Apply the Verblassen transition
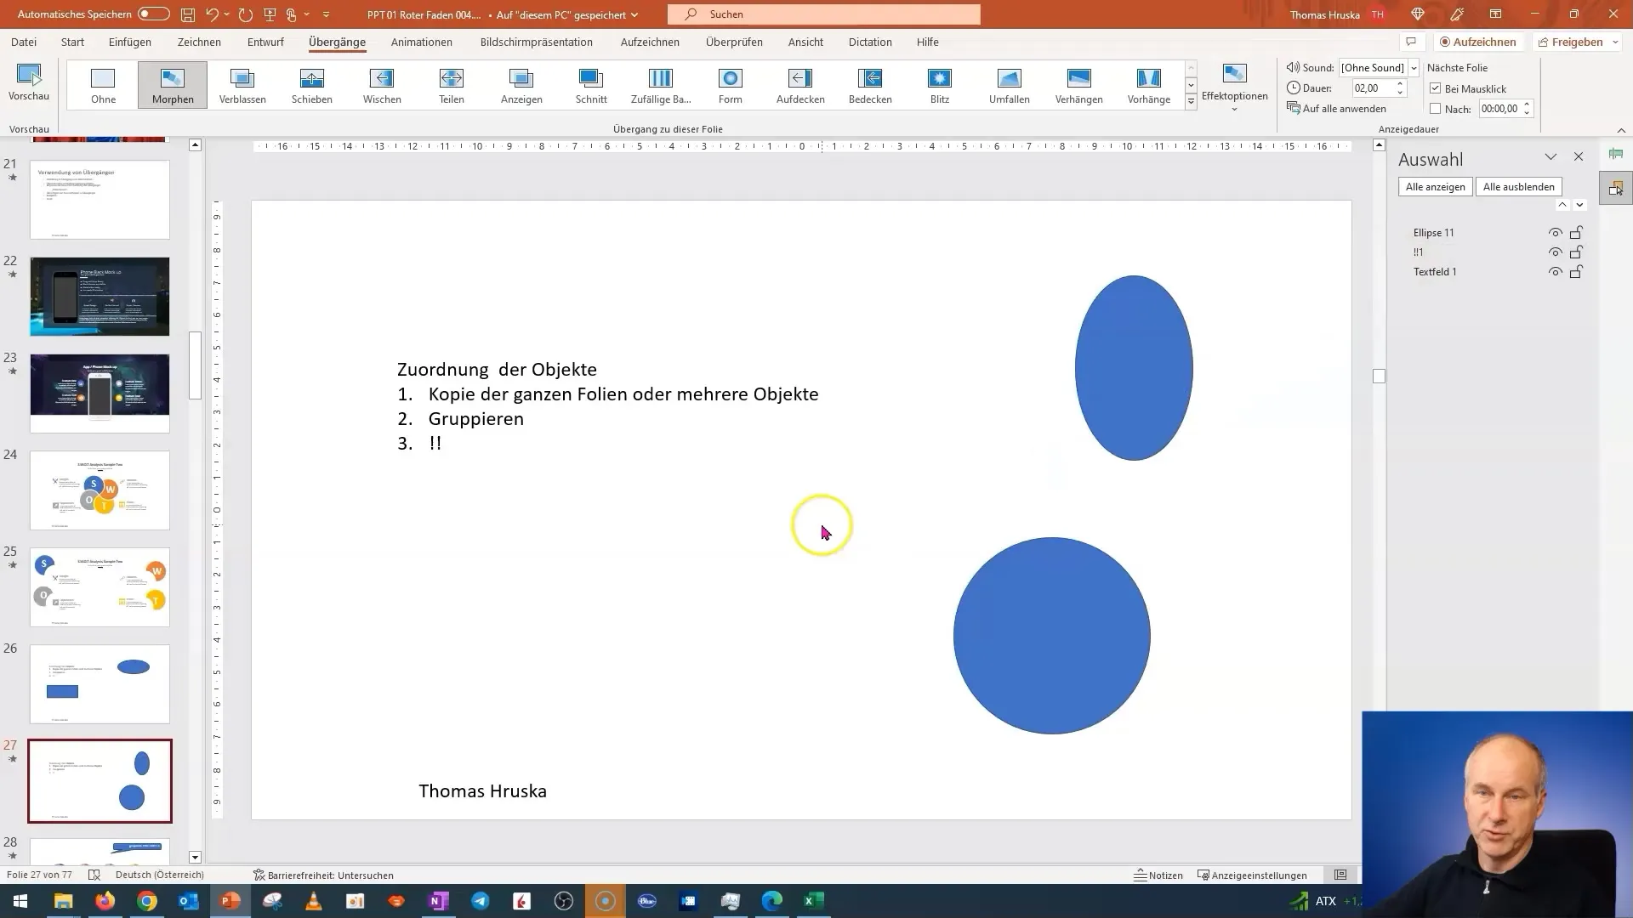1633x918 pixels. click(242, 85)
